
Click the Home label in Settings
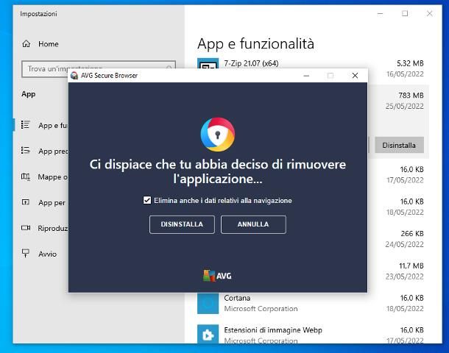pyautogui.click(x=49, y=44)
